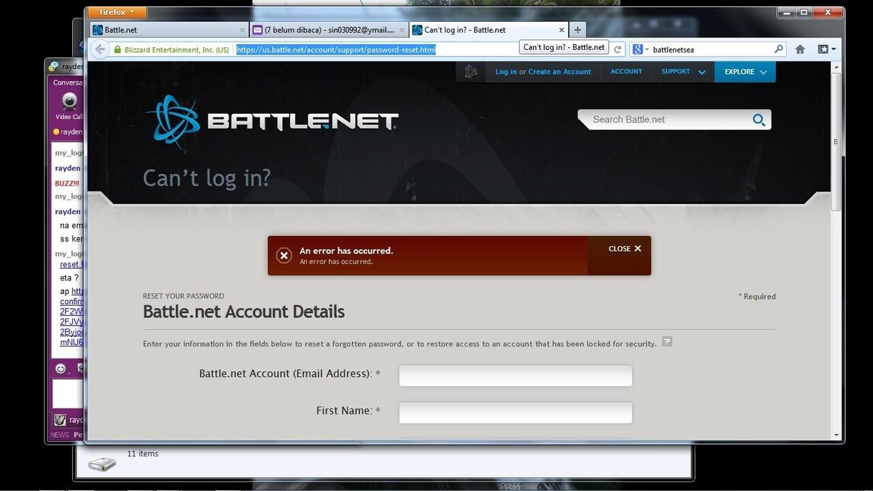Click the messenger message input box
The image size is (873, 491).
click(68, 394)
